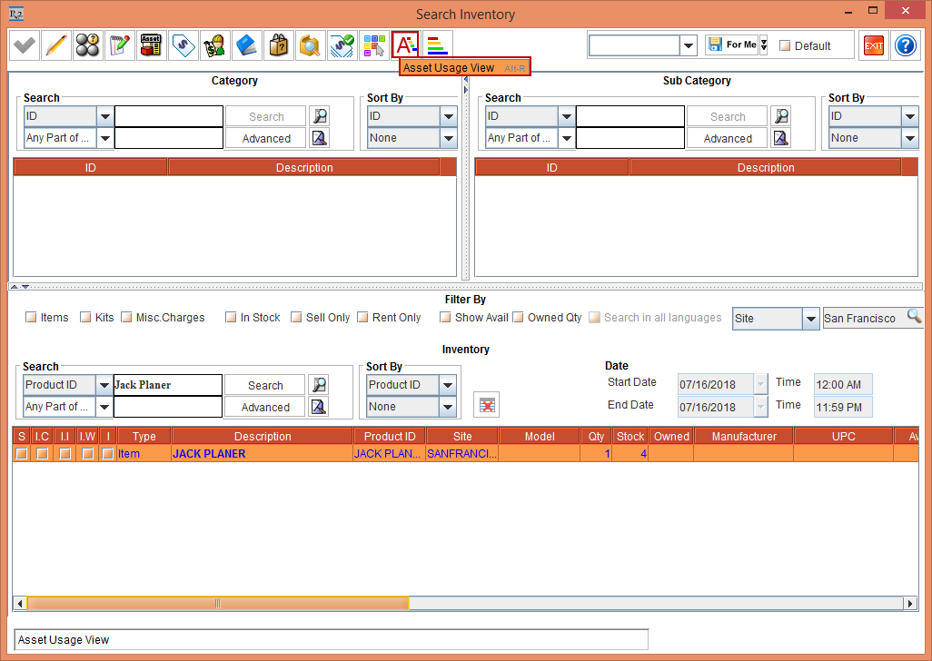Open help with the question mark icon

click(x=905, y=45)
